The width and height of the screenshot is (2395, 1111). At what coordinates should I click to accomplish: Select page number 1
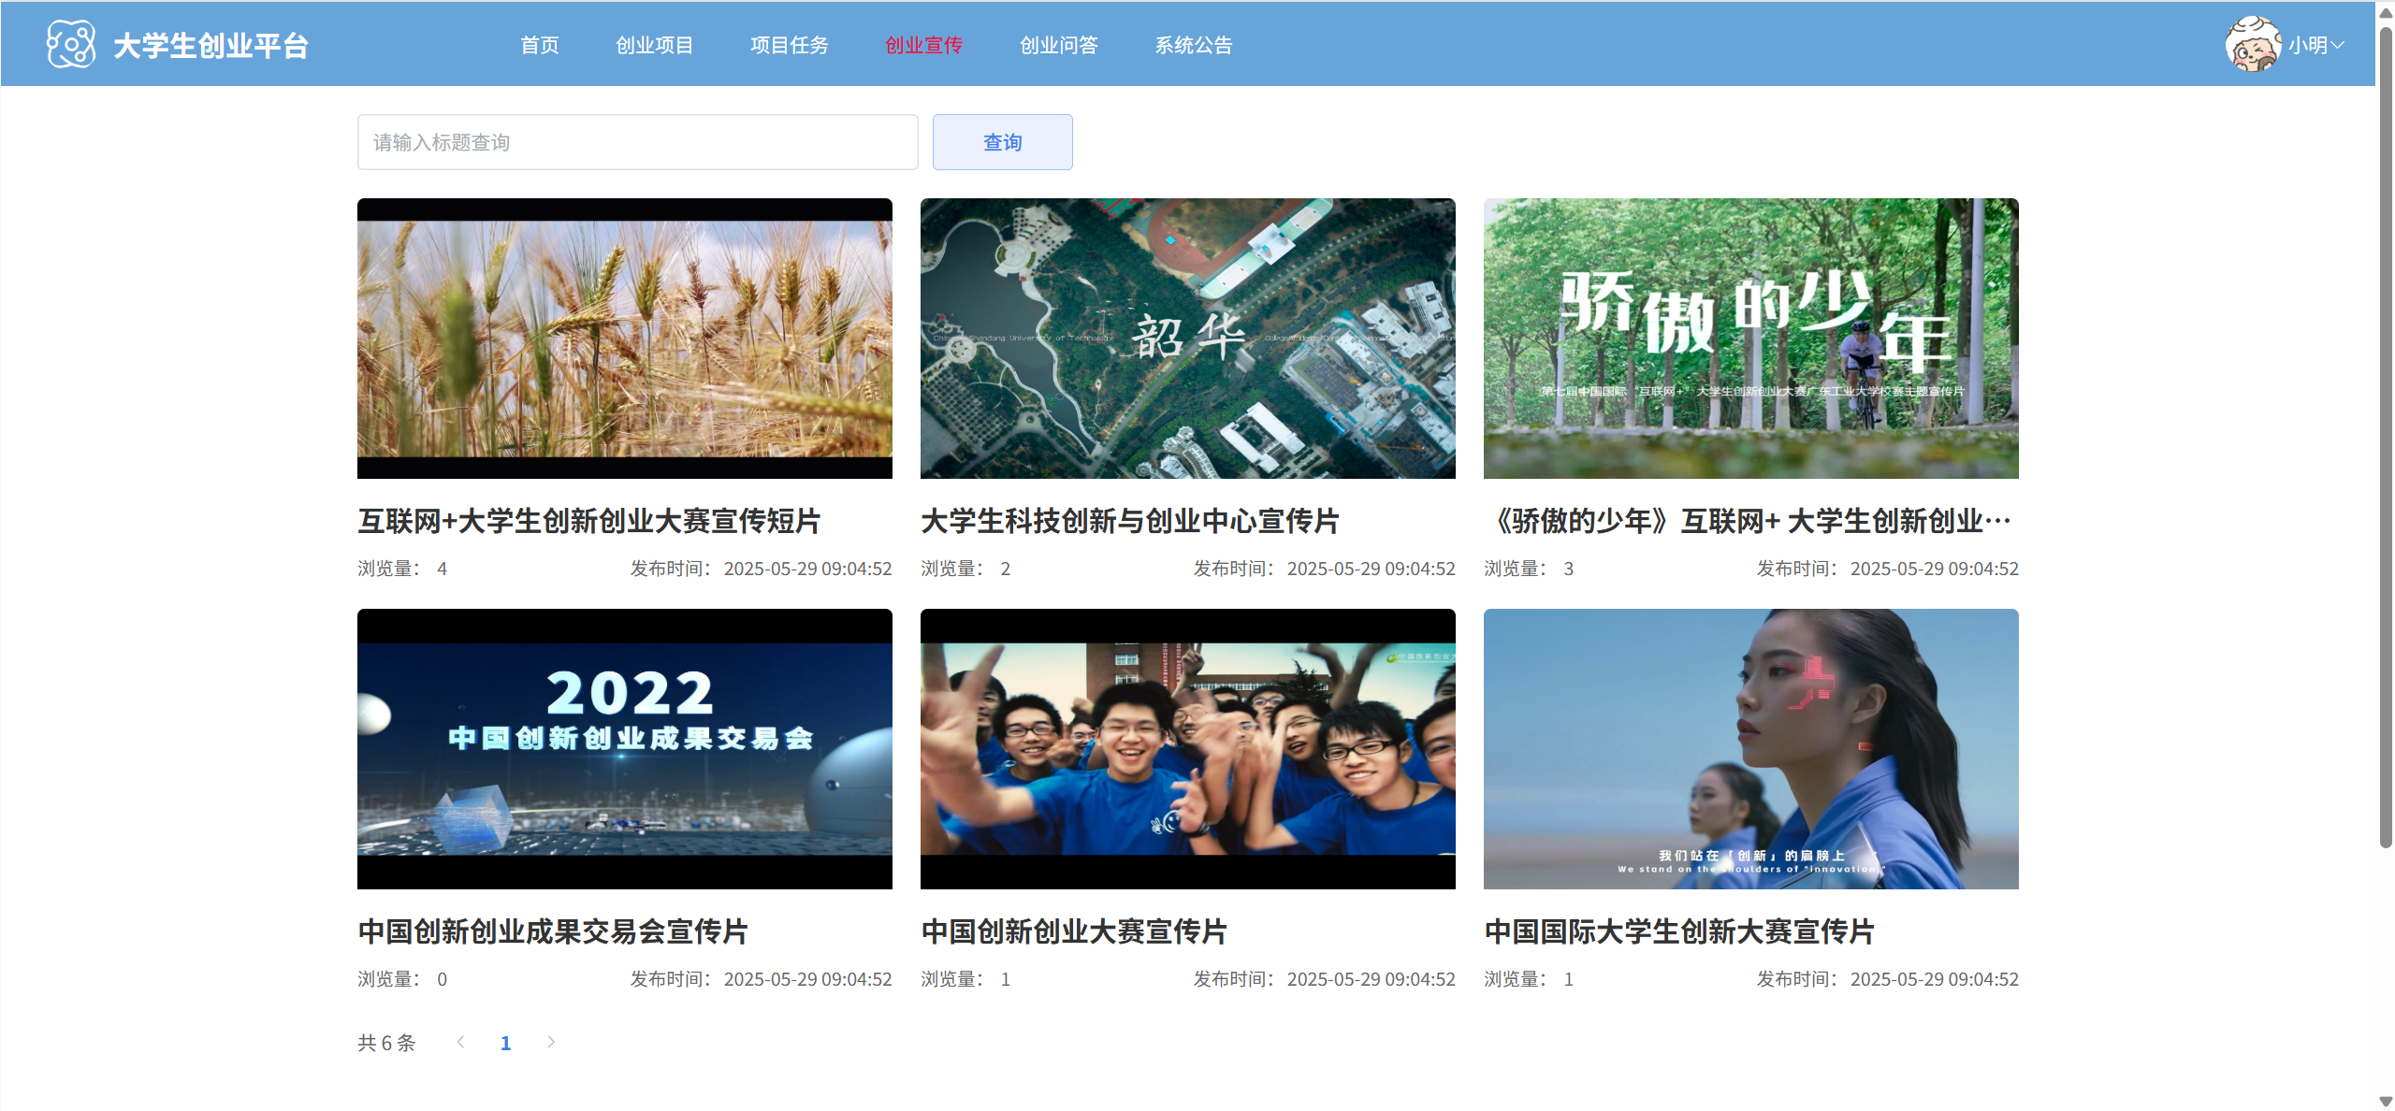(x=505, y=1043)
